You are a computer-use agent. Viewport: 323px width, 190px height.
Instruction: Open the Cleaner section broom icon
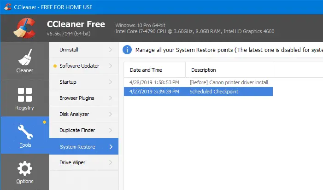click(25, 57)
